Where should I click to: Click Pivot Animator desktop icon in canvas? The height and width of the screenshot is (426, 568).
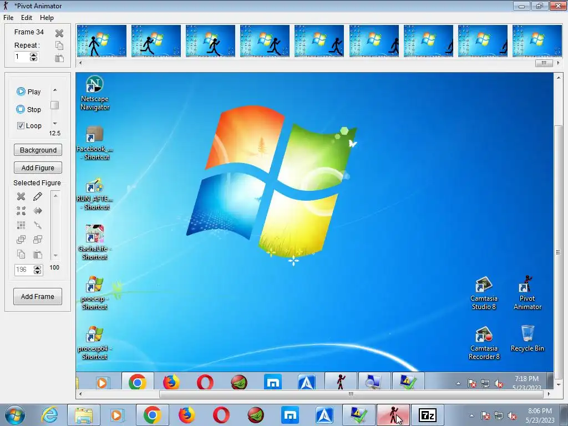click(528, 293)
